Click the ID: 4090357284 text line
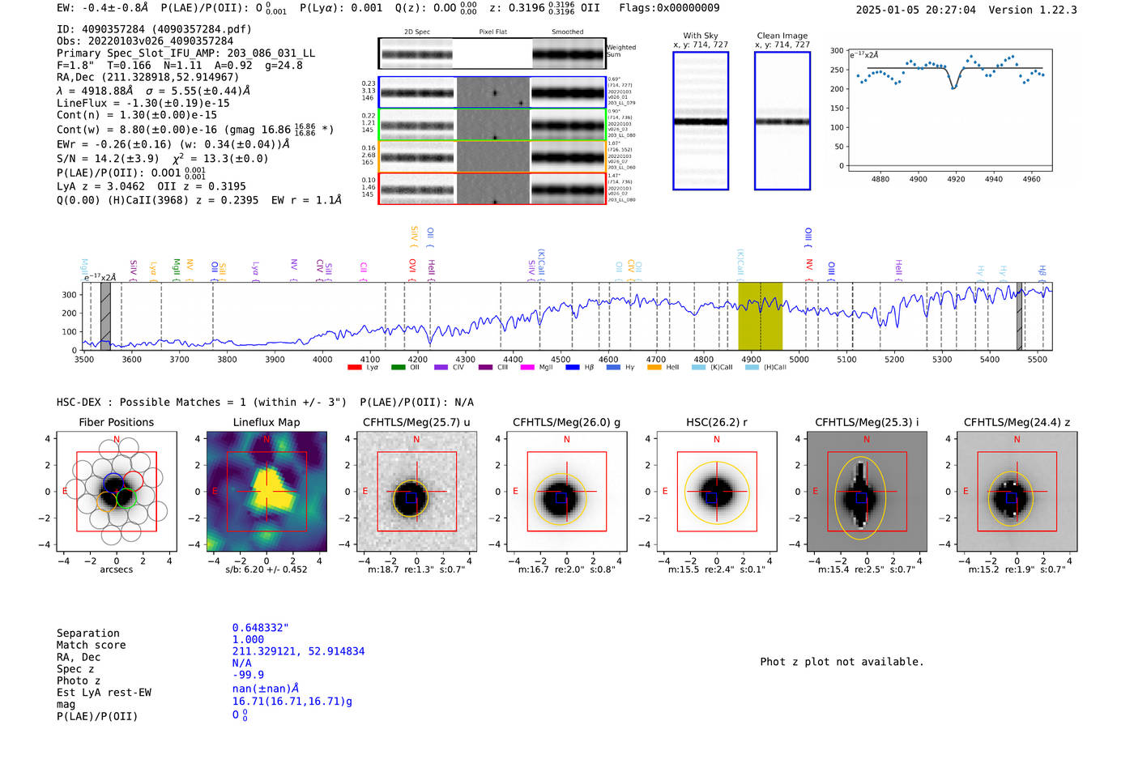1134x772 pixels. (x=154, y=29)
